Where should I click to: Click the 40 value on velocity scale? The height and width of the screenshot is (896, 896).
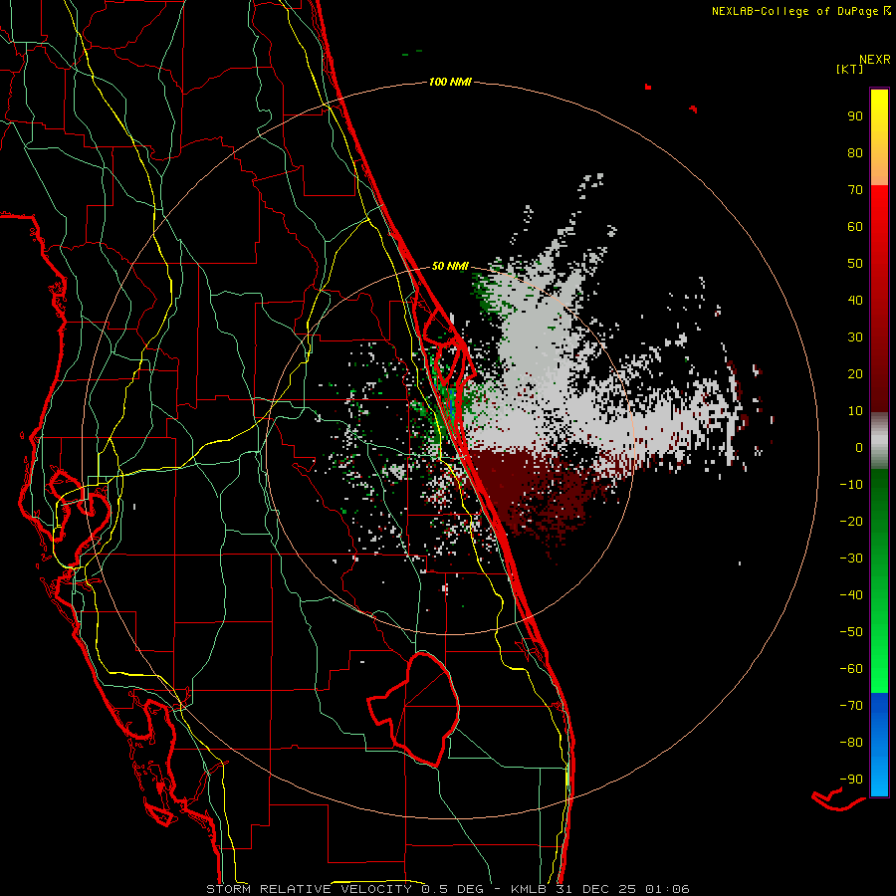855,301
